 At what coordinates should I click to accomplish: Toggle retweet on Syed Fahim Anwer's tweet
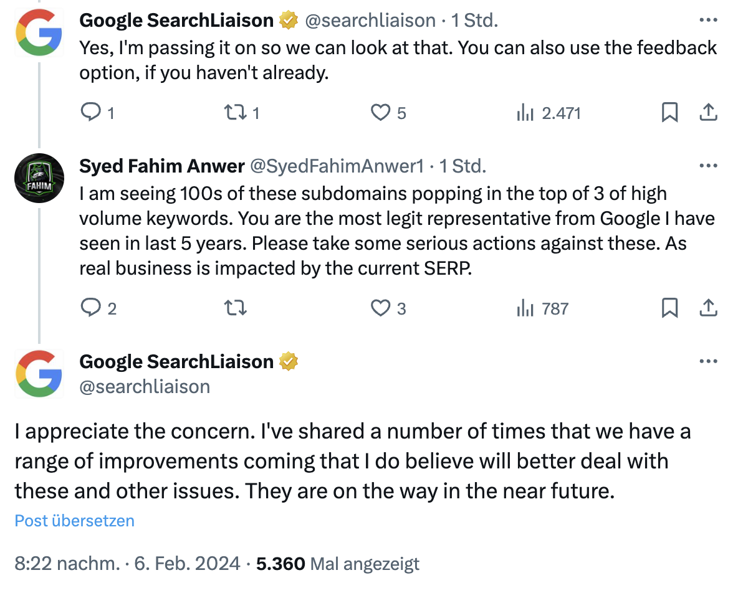click(235, 308)
